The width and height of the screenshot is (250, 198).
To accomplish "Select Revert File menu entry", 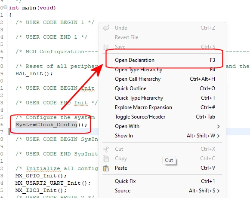I will 162,37.
